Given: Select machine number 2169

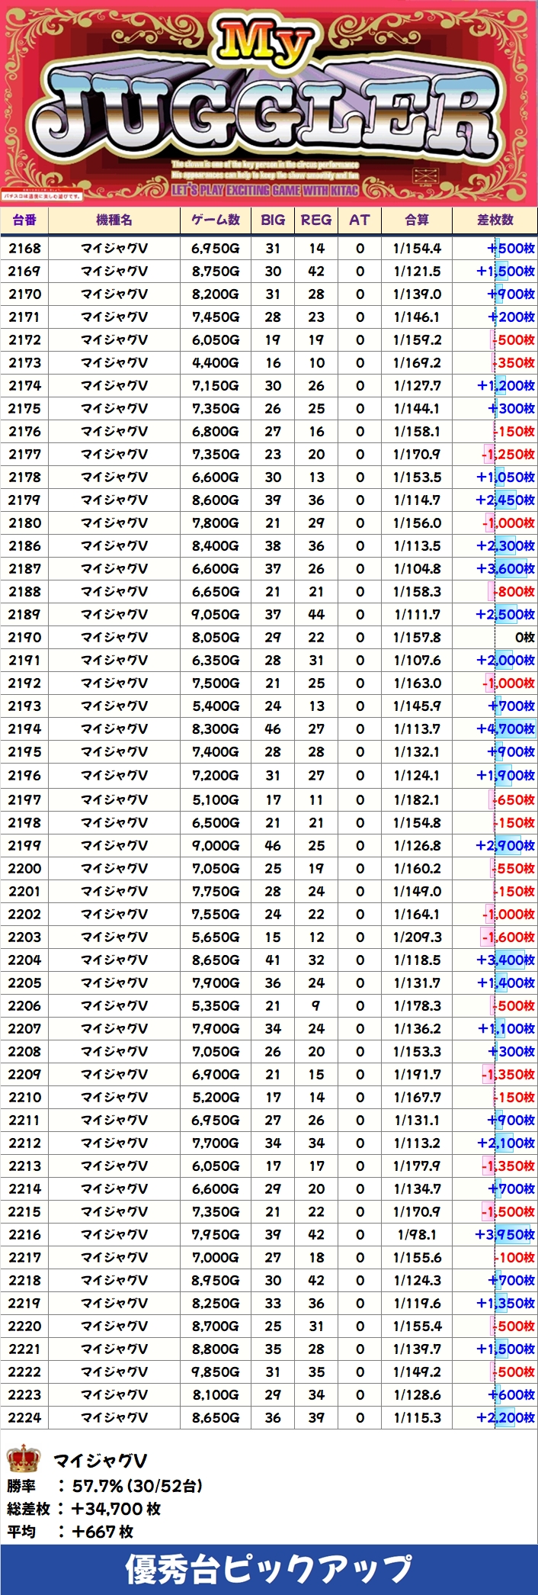Looking at the screenshot, I should pyautogui.click(x=24, y=271).
